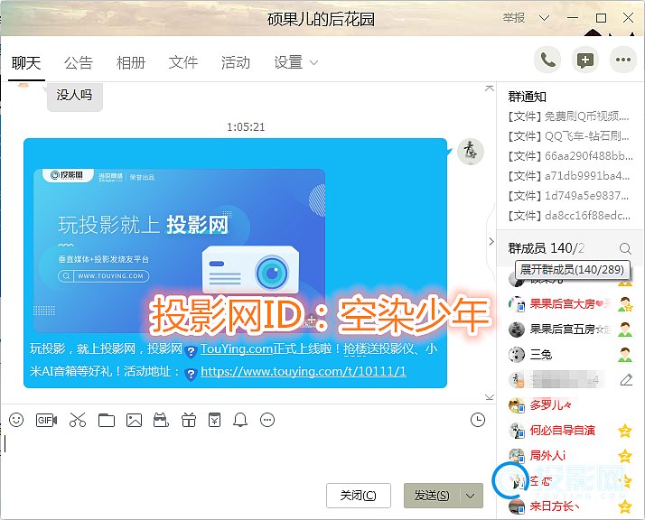Select member 三兔 in the list
The image size is (645, 520).
571,354
